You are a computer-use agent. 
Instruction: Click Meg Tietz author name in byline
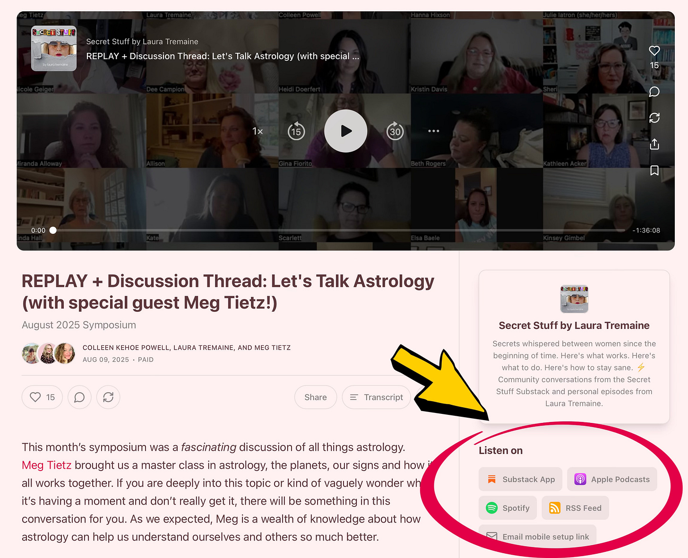click(273, 348)
